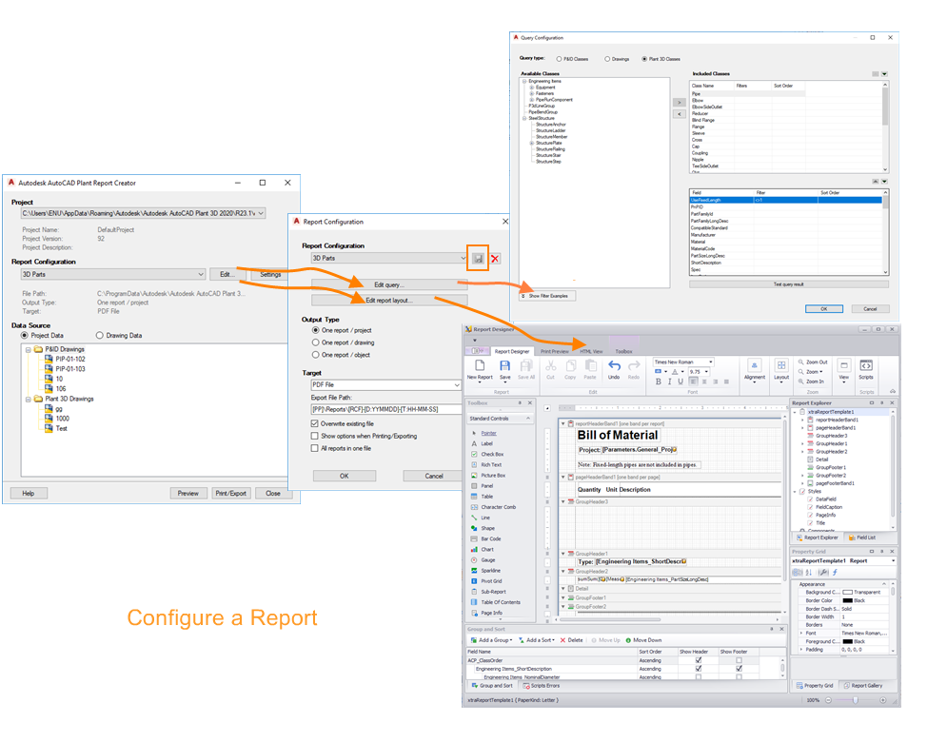Select Drawings query type radio button
This screenshot has width=947, height=743.
607,59
